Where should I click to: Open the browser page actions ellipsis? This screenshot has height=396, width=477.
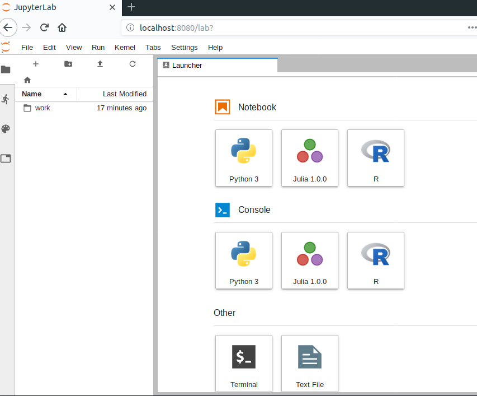coord(472,27)
